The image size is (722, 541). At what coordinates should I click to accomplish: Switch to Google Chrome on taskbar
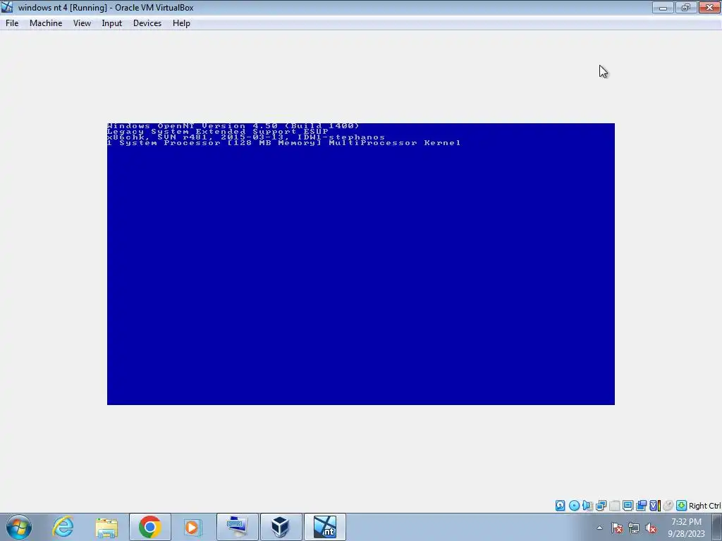[149, 527]
